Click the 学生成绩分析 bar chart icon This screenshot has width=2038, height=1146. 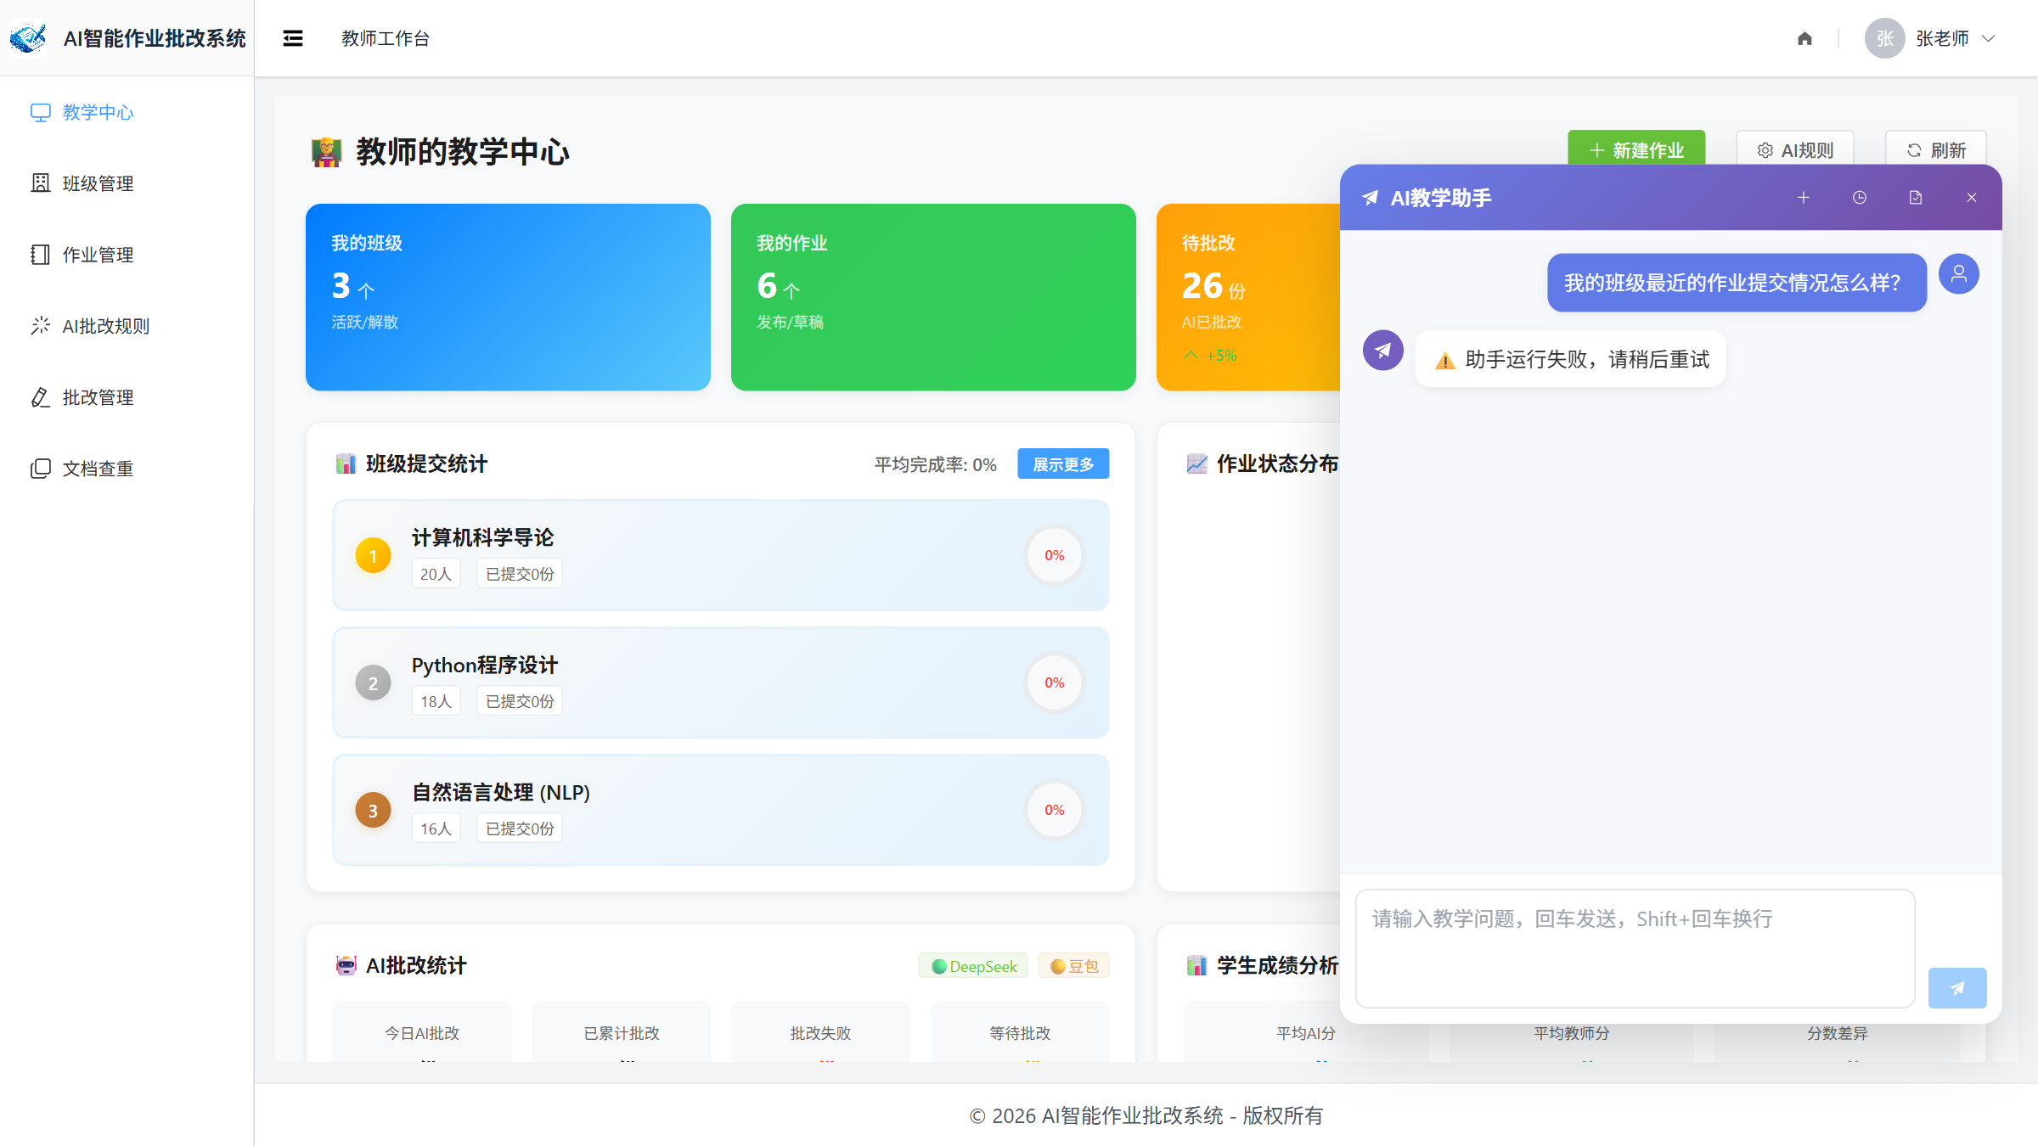(1196, 965)
